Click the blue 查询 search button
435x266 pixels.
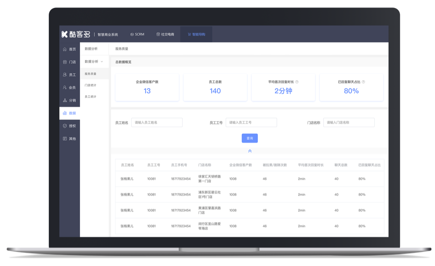pyautogui.click(x=249, y=138)
